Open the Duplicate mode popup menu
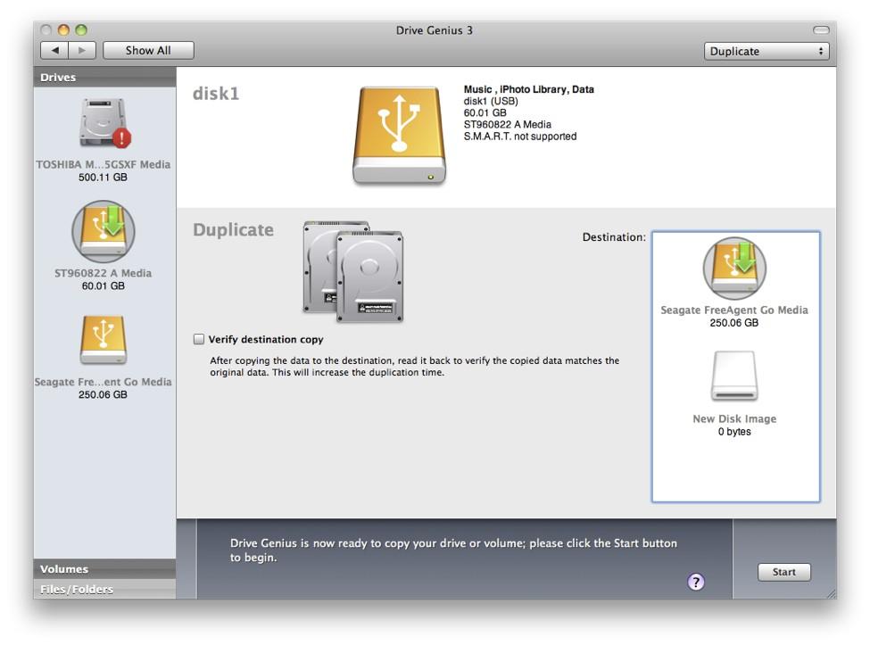Viewport: 870px width, 645px height. point(766,51)
